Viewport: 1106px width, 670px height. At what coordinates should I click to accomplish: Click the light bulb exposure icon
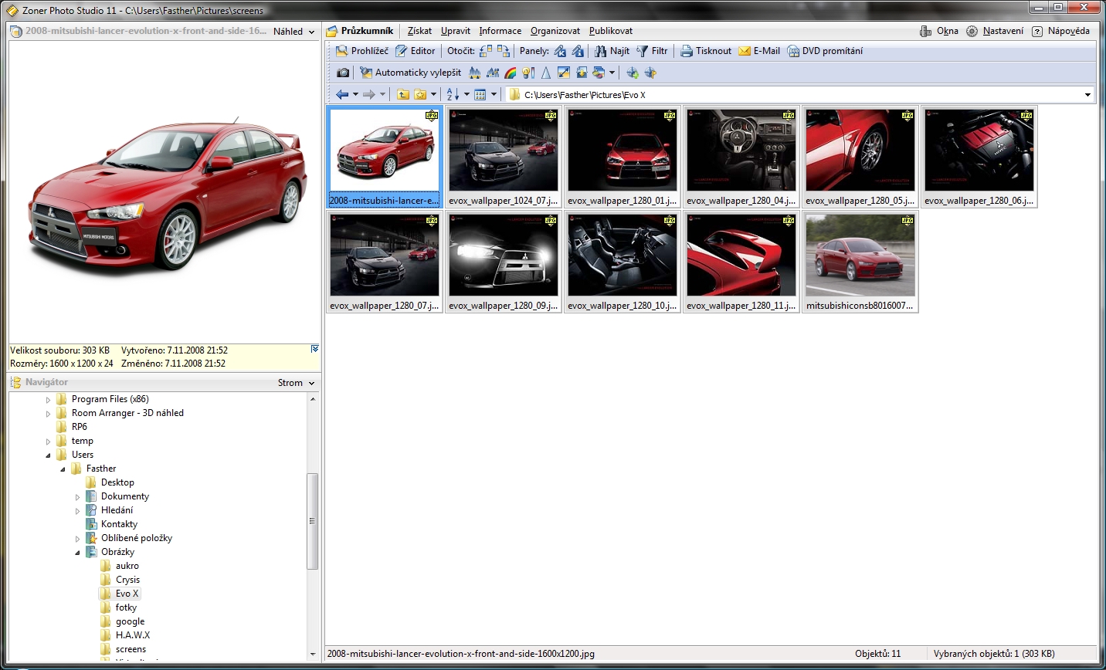click(528, 73)
